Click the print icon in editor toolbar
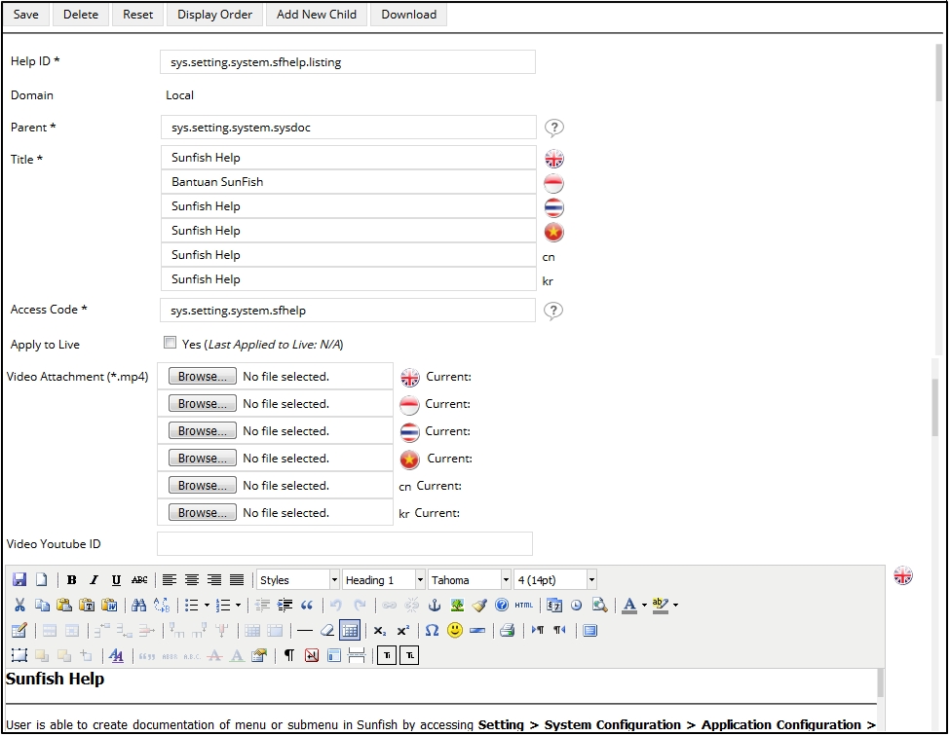This screenshot has height=736, width=950. click(x=507, y=630)
